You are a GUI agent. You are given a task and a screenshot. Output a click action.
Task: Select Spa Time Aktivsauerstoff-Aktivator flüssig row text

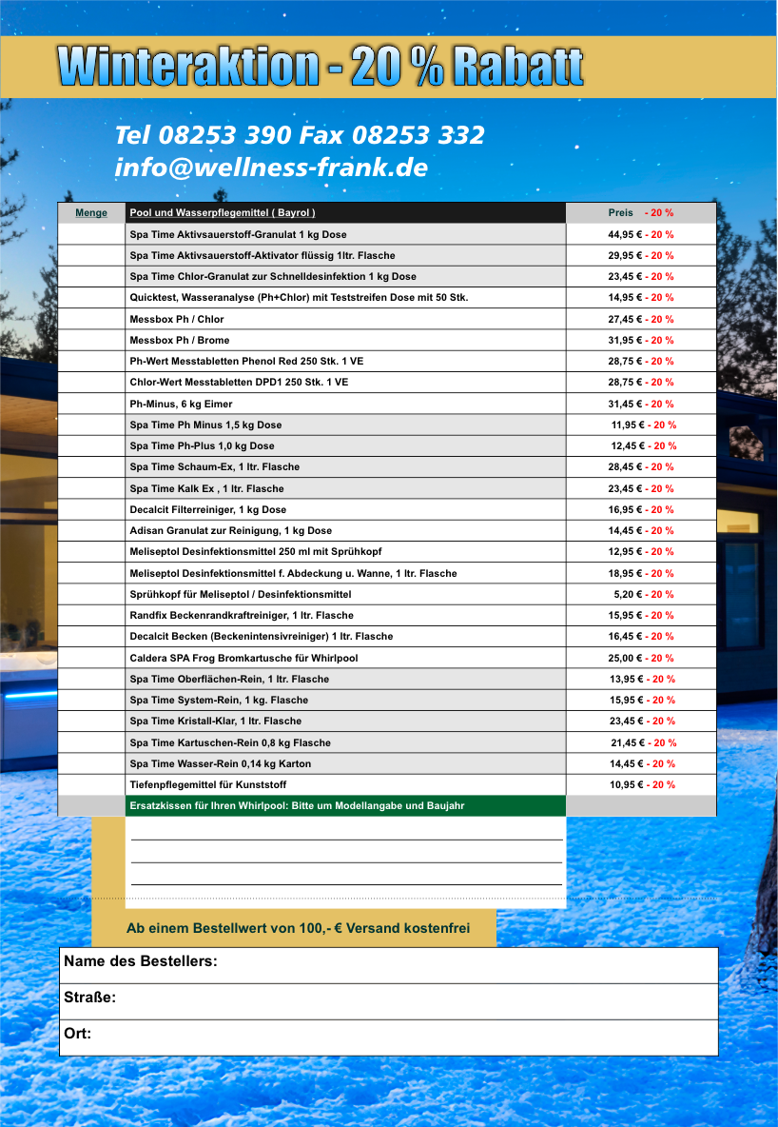(263, 255)
